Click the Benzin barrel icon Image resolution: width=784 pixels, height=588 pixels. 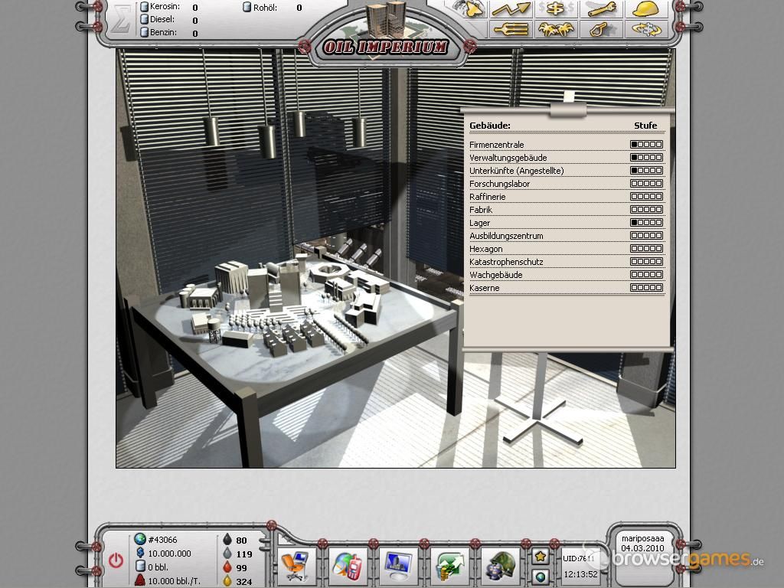tap(144, 32)
